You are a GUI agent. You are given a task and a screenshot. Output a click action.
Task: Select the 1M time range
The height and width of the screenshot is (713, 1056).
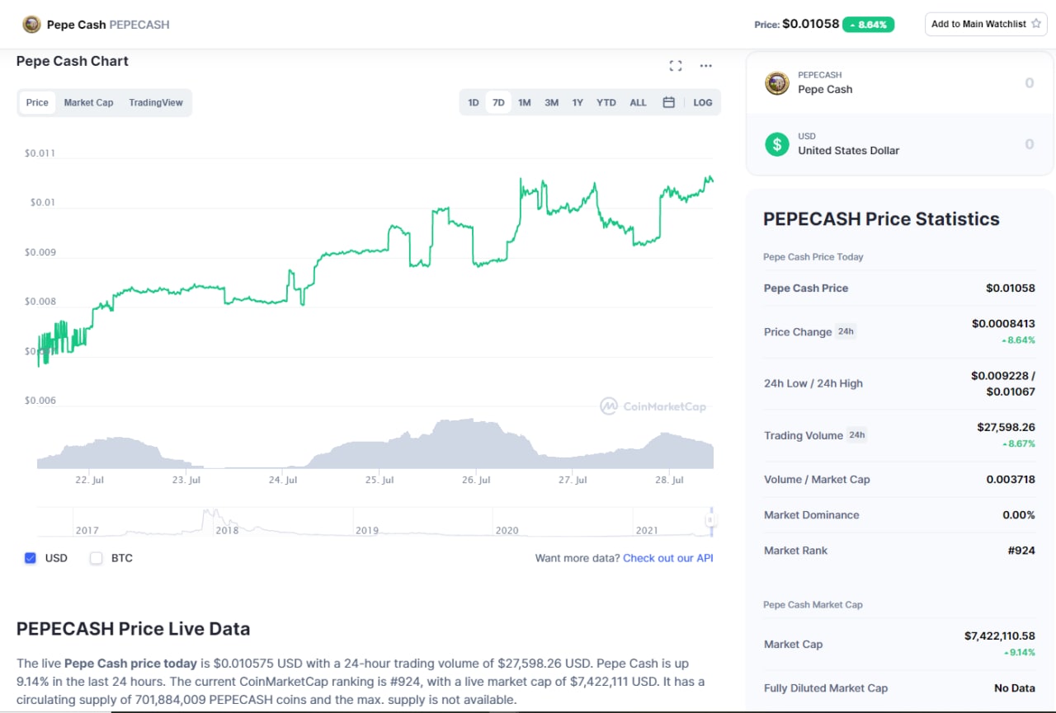pos(524,102)
